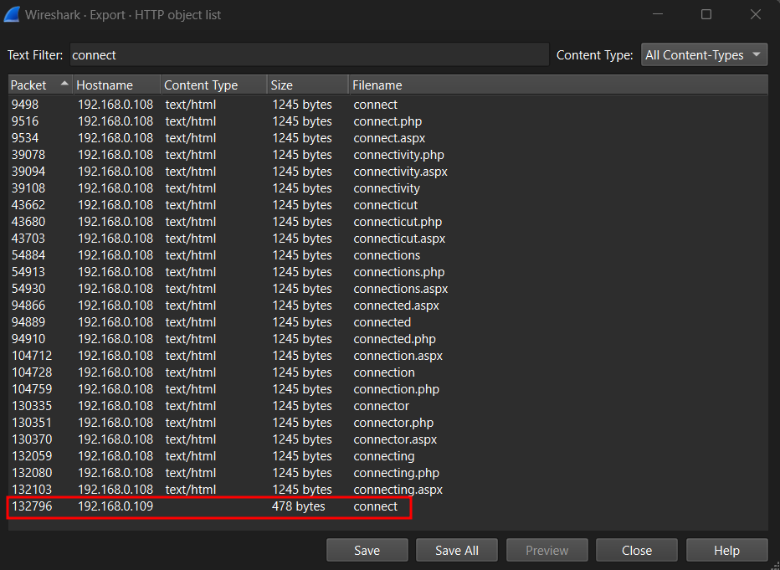780x570 pixels.
Task: Sort by the Hostname column header
Action: click(x=116, y=85)
